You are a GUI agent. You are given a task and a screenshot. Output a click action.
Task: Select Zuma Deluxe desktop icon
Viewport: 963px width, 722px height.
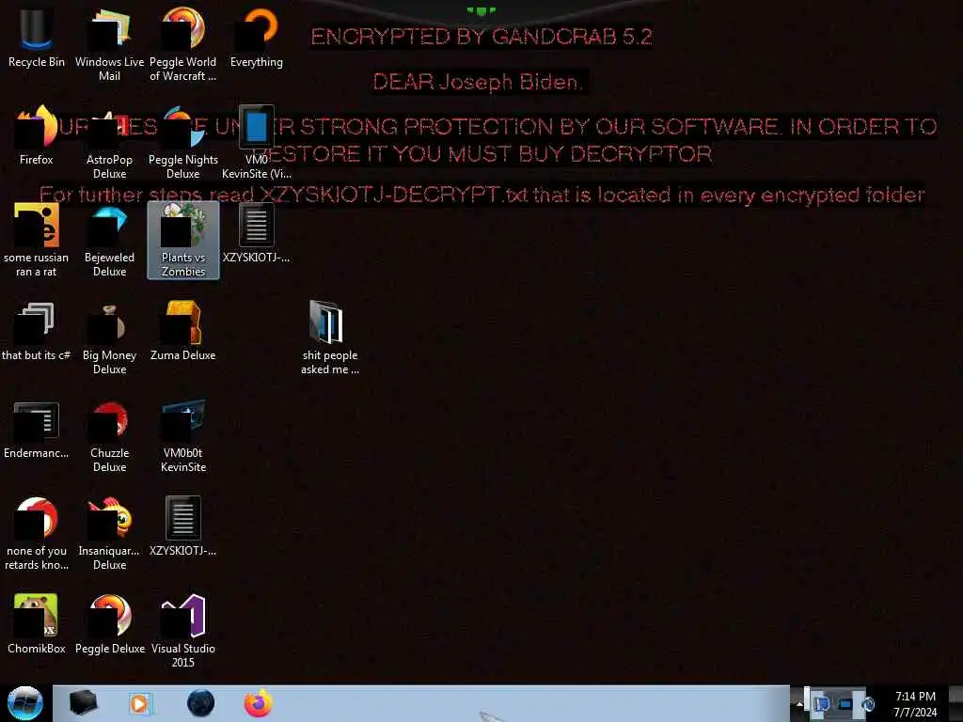pos(183,330)
